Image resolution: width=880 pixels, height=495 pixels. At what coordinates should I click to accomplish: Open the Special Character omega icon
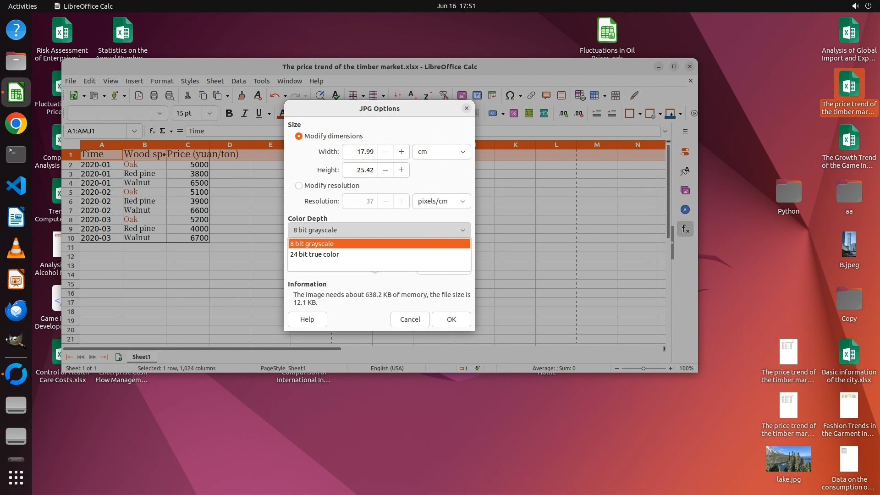pos(510,95)
